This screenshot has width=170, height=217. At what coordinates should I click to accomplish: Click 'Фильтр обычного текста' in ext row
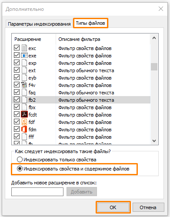coord(86,70)
